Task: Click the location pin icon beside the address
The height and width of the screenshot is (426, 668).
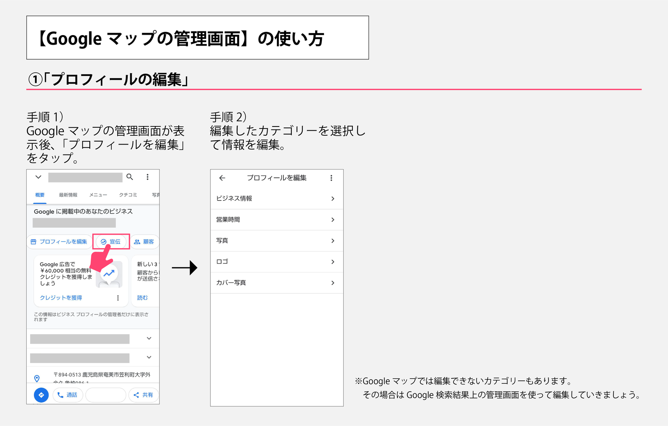Action: (37, 378)
